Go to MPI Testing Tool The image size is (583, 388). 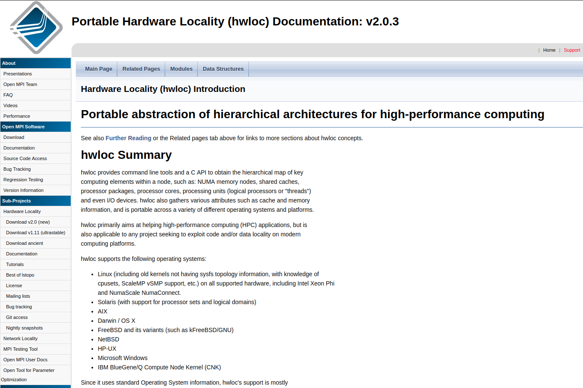[x=36, y=349]
